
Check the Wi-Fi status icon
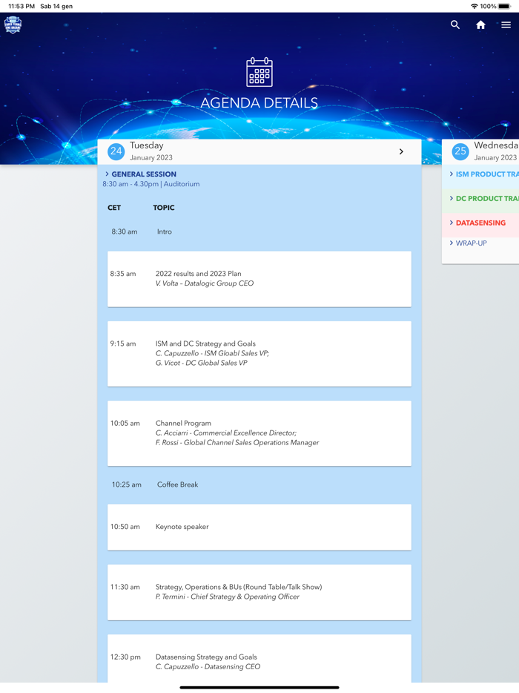pos(474,6)
